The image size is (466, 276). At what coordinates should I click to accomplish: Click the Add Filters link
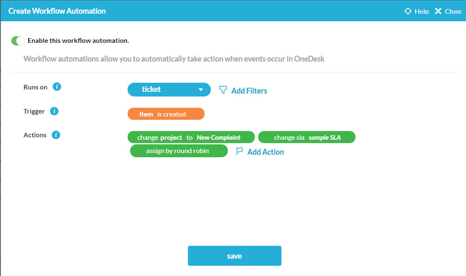[249, 91]
